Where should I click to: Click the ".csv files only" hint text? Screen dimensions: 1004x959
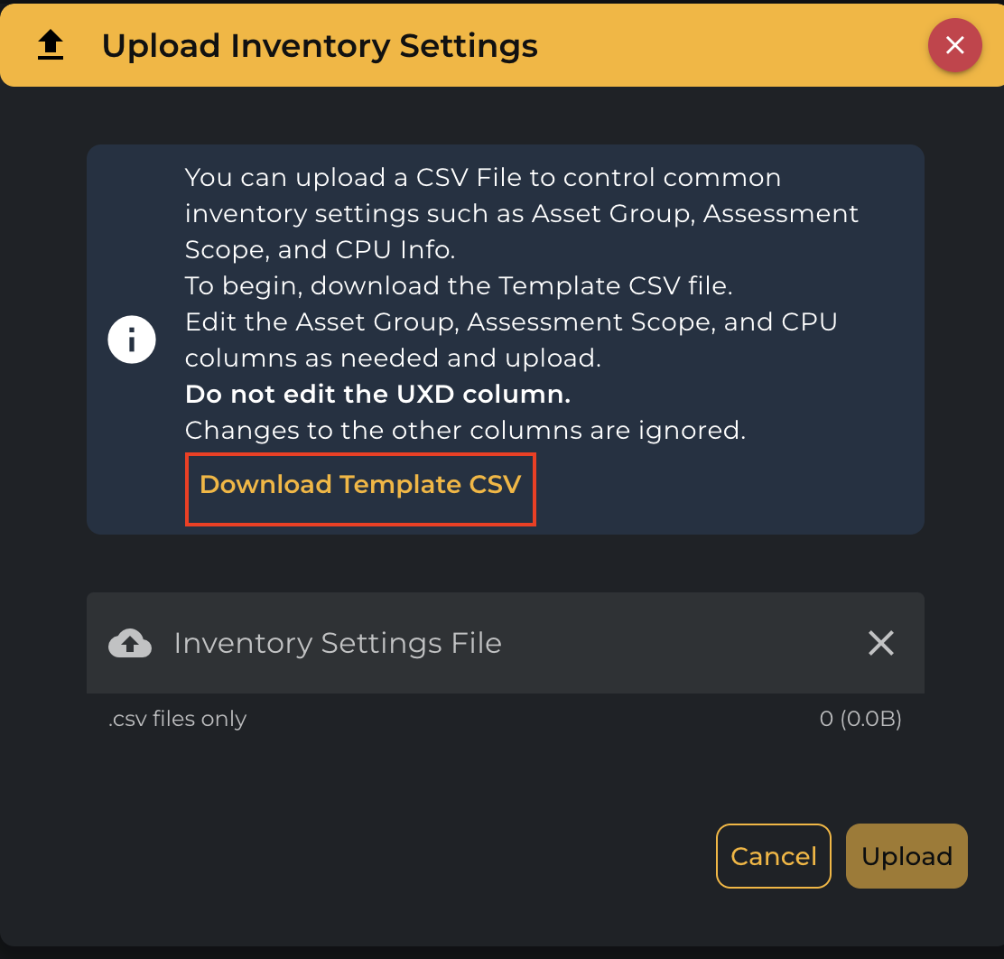pyautogui.click(x=177, y=719)
